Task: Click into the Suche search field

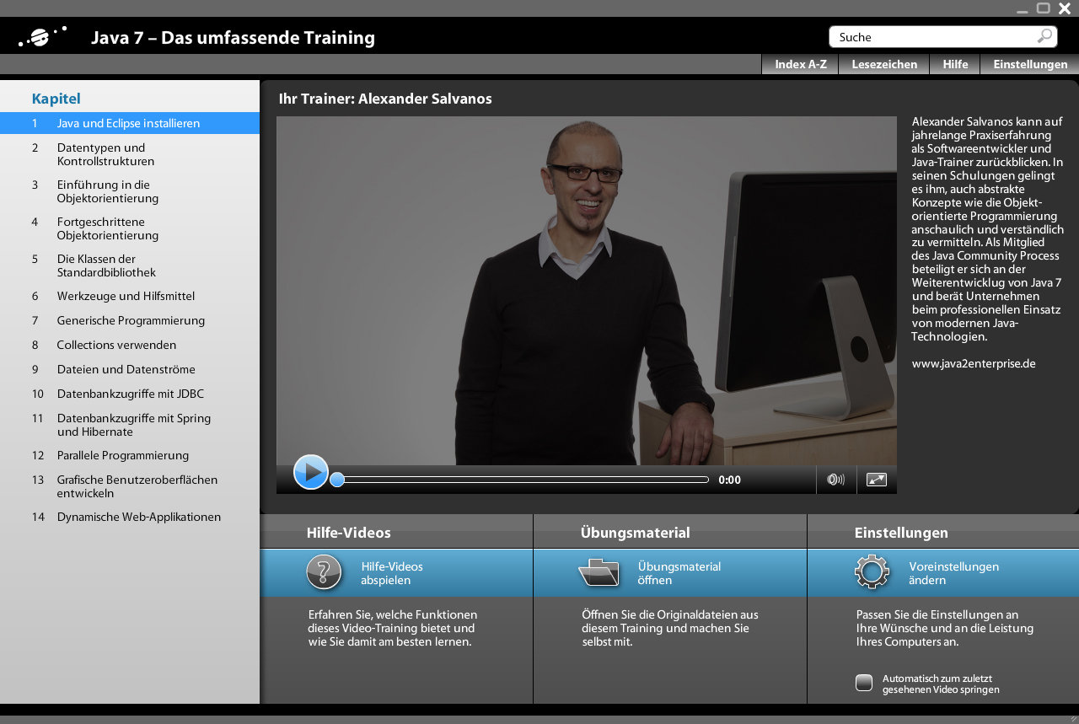Action: pyautogui.click(x=931, y=37)
